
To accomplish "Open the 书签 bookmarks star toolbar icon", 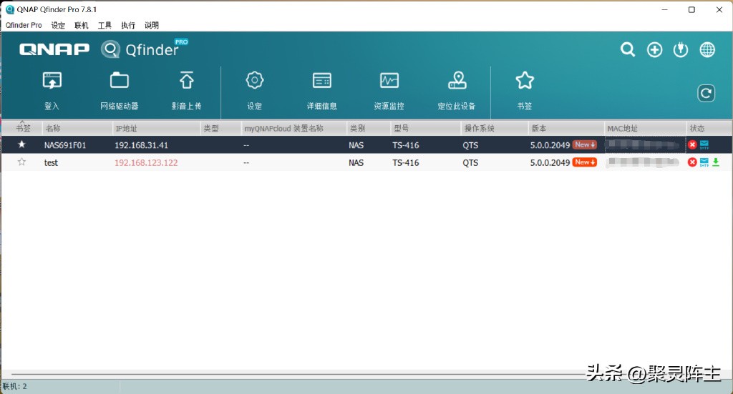I will point(525,80).
